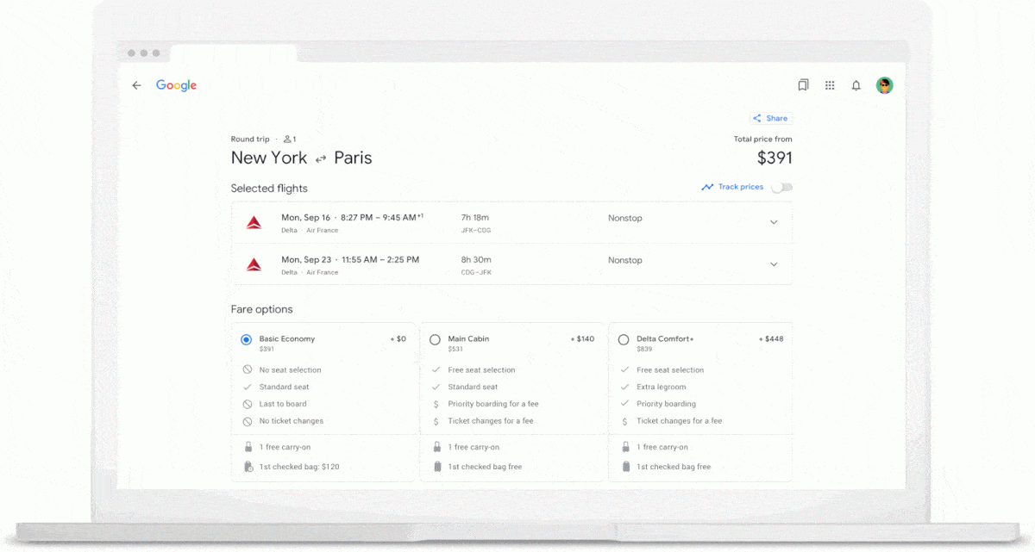Click the '1st checked bag: $120' bag icon
1035x552 pixels.
[x=248, y=467]
